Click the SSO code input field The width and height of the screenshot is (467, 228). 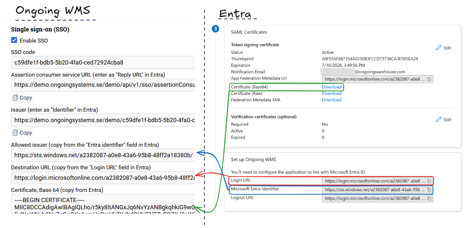[x=103, y=62]
